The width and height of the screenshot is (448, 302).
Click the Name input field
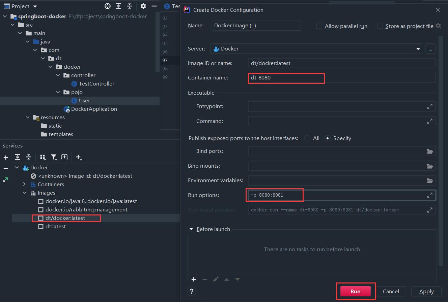256,26
